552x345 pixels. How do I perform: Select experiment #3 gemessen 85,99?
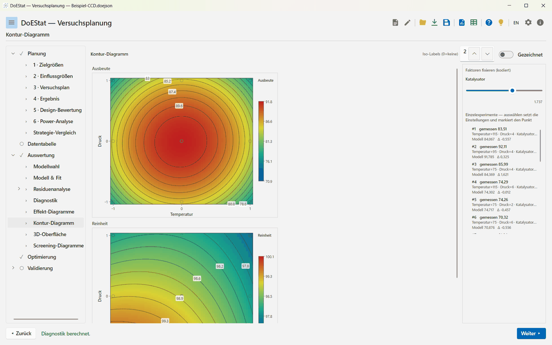tap(504, 169)
